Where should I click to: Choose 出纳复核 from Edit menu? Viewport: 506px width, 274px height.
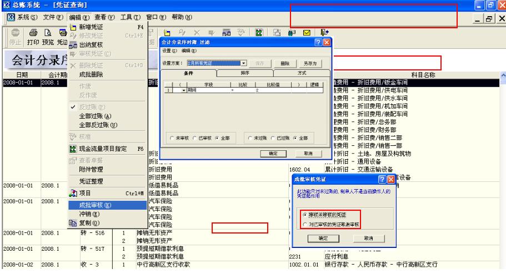pyautogui.click(x=107, y=45)
